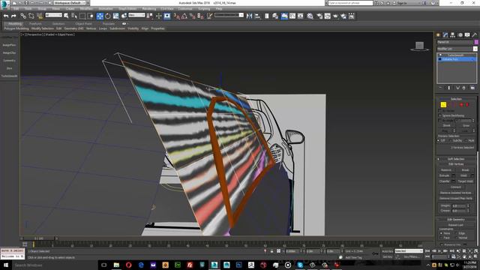Click the object color swatch
This screenshot has height=270, width=480.
tap(476, 42)
